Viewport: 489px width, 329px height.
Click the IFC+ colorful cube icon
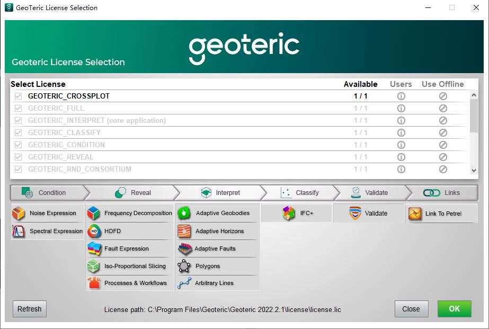[288, 214]
